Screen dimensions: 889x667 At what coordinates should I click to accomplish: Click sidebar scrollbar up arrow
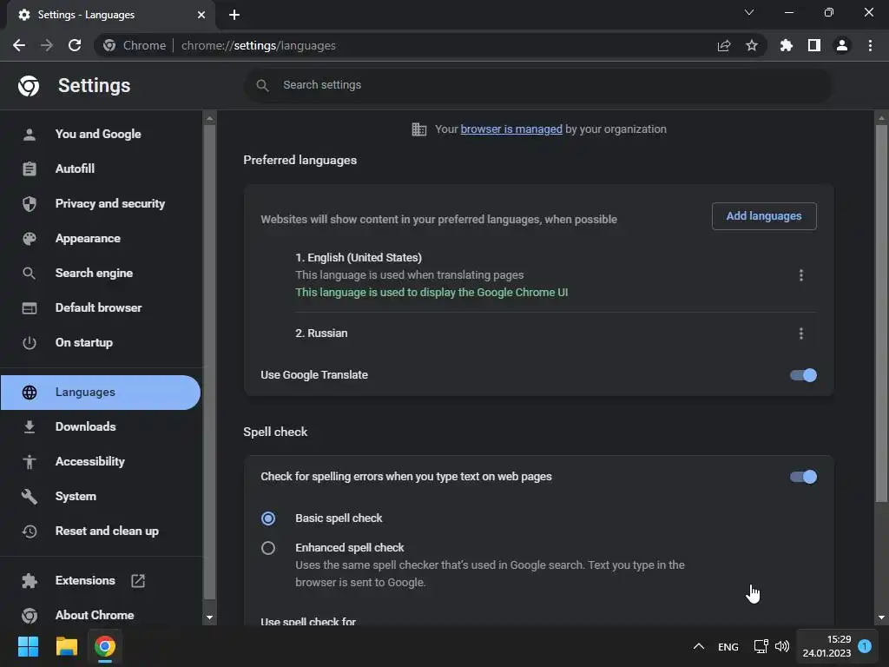click(x=209, y=118)
